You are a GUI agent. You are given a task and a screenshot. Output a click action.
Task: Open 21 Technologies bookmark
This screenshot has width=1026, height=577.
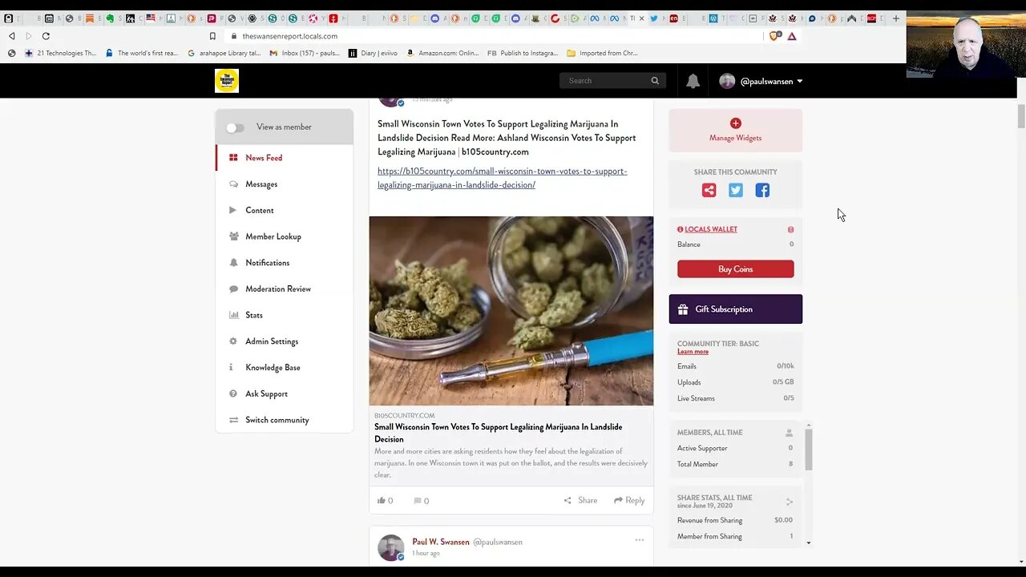click(x=60, y=53)
